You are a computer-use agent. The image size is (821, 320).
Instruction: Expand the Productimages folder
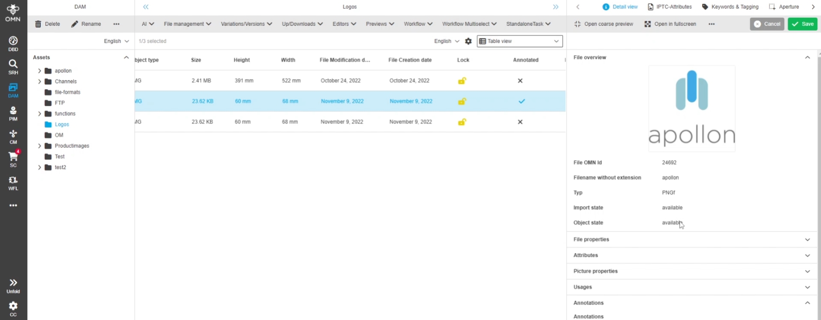[39, 146]
